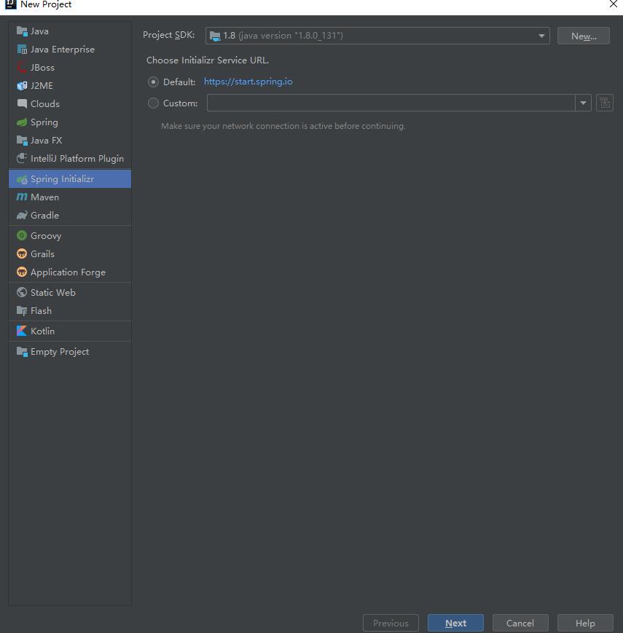Expand the Project SDK dropdown
The image size is (623, 633).
click(x=541, y=36)
